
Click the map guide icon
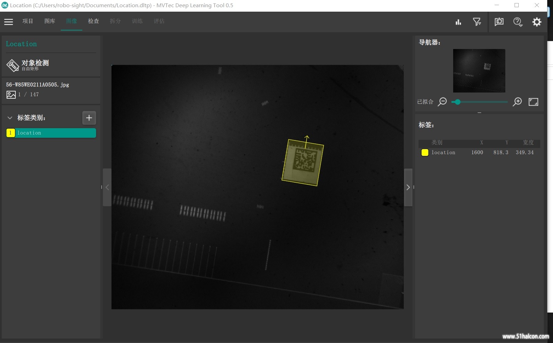[499, 22]
